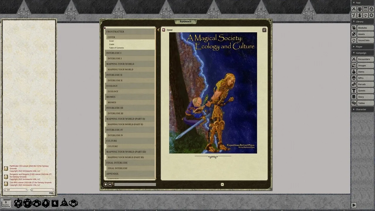
Task: Close the Reference window
Action: click(x=270, y=21)
